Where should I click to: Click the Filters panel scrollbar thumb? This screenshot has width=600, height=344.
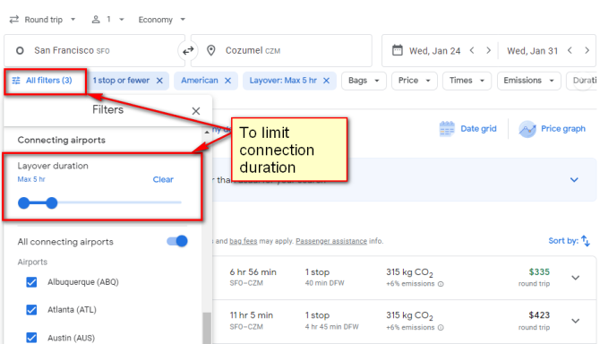[207, 328]
